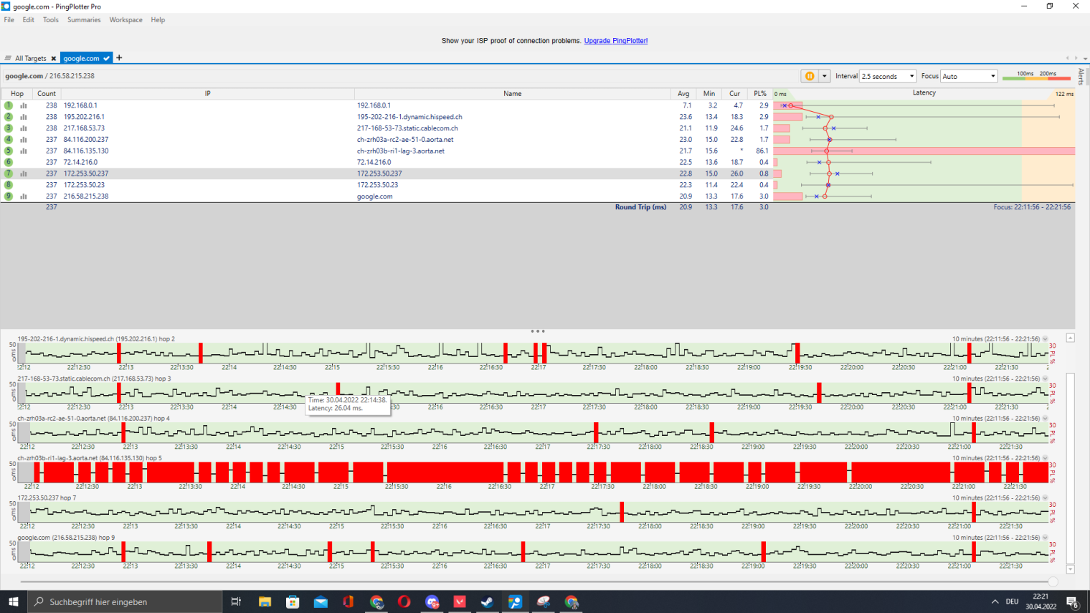This screenshot has width=1090, height=613.
Task: Click the green hop 8 number circle
Action: pyautogui.click(x=9, y=185)
